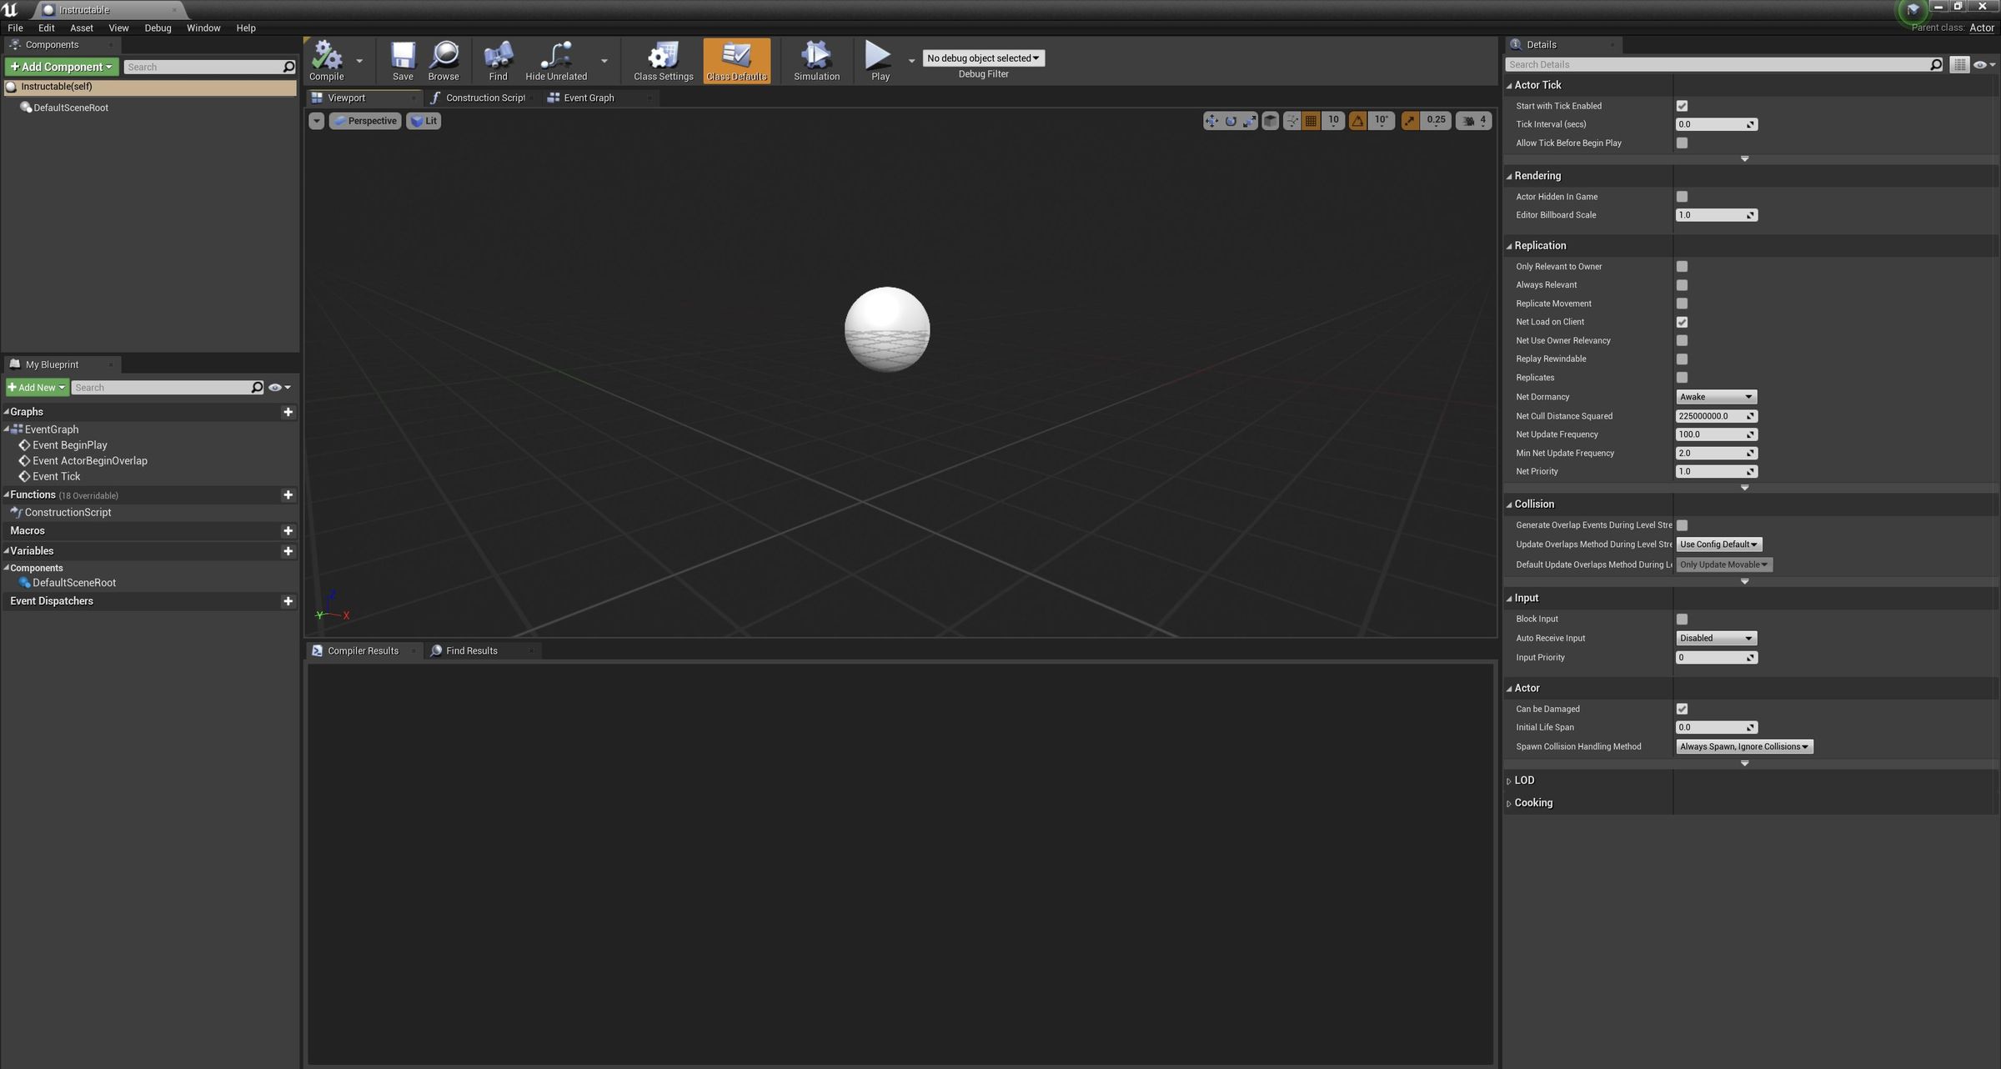This screenshot has height=1069, width=2001.
Task: Open Net Dormancy Awake dropdown
Action: click(1716, 397)
